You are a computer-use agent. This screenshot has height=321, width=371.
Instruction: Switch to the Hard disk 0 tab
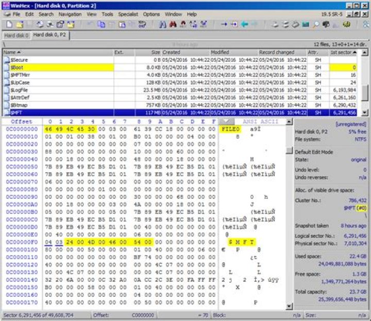click(16, 36)
